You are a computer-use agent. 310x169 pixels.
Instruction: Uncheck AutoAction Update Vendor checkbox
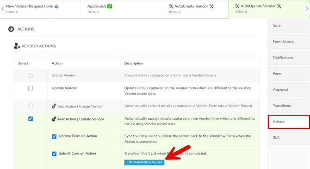pyautogui.click(x=31, y=119)
